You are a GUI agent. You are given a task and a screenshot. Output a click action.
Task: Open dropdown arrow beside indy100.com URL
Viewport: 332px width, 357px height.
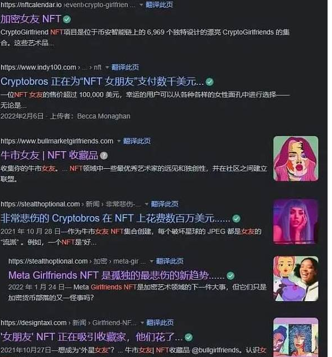click(x=107, y=68)
